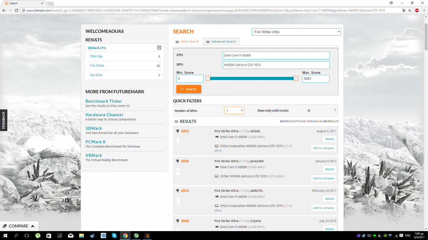The height and width of the screenshot is (240, 428).
Task: Open the Adblock Plus extension icon
Action: (417, 10)
